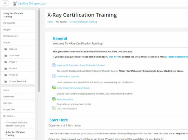Click the 'Documents & Information' subheading
The width and height of the screenshot is (188, 140).
[65, 125]
